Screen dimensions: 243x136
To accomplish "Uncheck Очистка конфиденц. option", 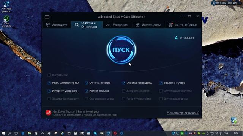I will click(x=123, y=83).
